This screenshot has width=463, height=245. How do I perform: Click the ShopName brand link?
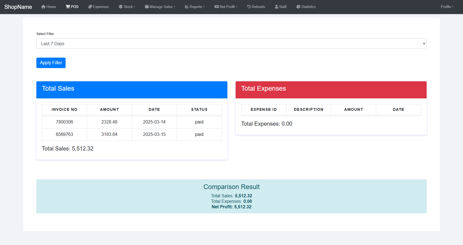point(18,7)
